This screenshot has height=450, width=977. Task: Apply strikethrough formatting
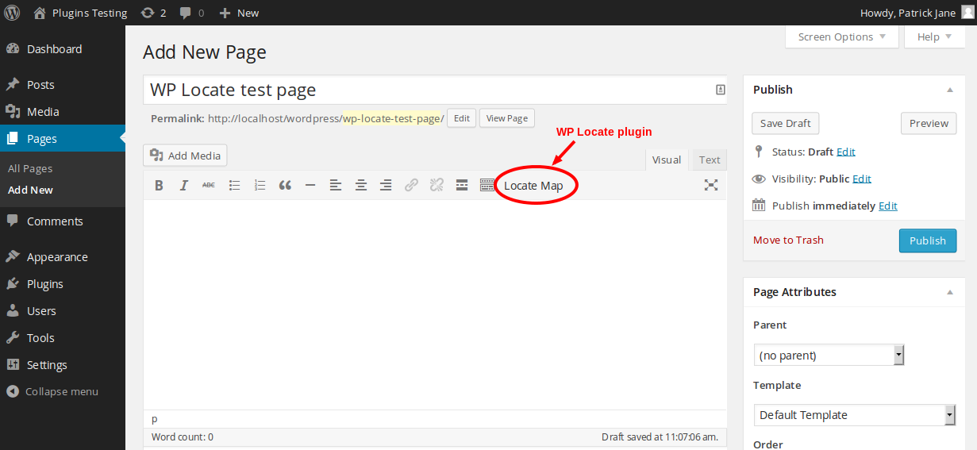208,186
